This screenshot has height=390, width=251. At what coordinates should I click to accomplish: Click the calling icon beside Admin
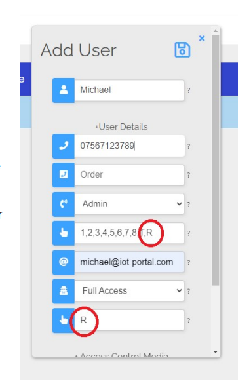point(64,204)
